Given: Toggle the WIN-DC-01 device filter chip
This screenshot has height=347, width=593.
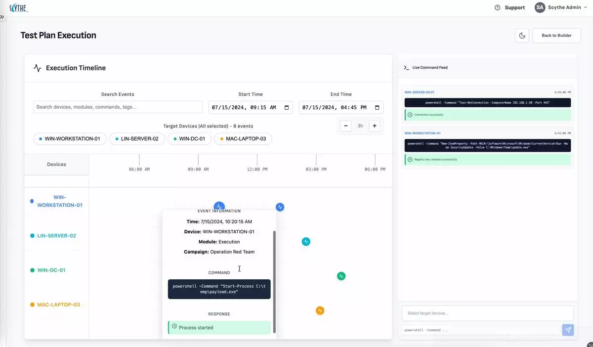Looking at the screenshot, I should point(189,139).
